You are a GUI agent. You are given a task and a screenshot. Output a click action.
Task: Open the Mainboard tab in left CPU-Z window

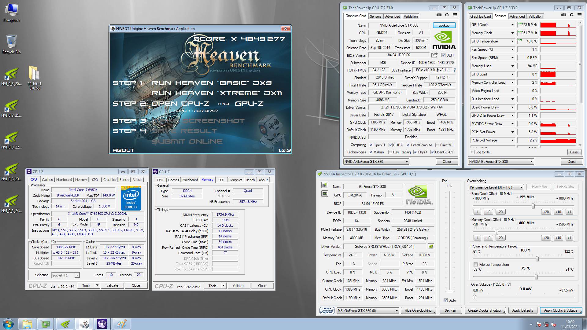click(64, 180)
